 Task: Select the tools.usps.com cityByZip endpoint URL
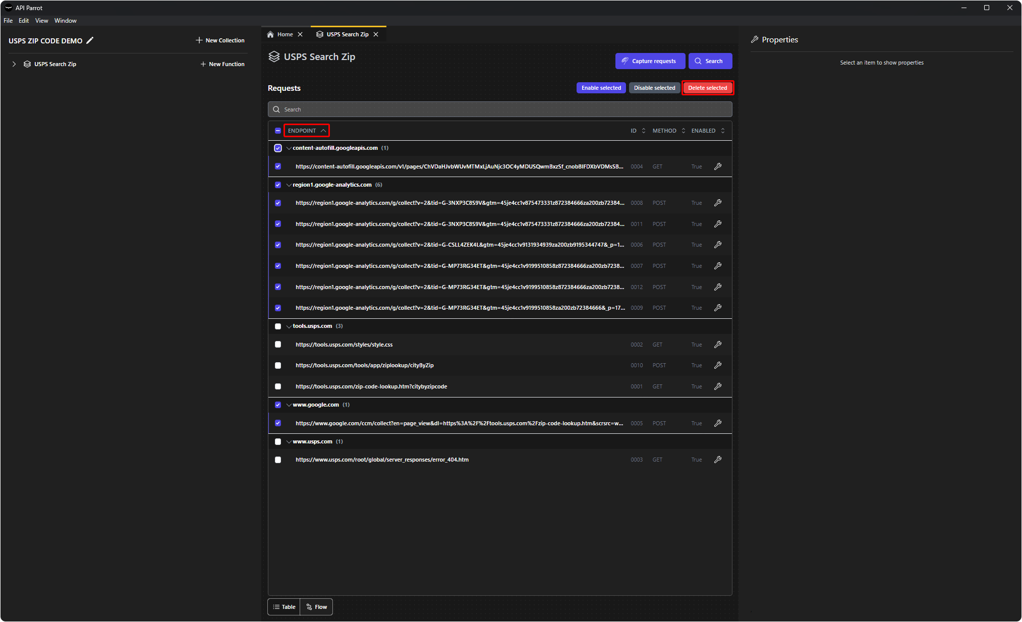(x=365, y=365)
